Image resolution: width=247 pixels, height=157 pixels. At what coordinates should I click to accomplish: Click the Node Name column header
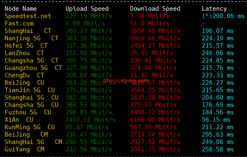[21, 9]
